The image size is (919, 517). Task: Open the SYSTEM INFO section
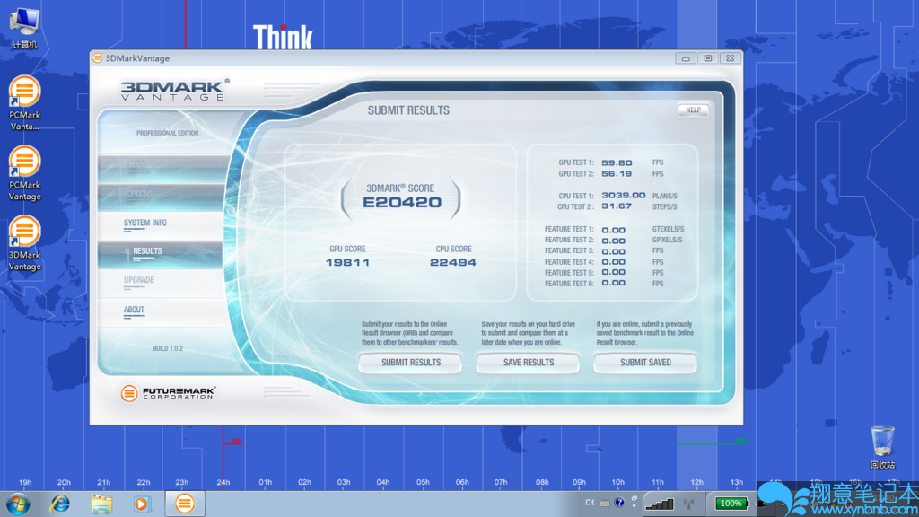(x=160, y=225)
